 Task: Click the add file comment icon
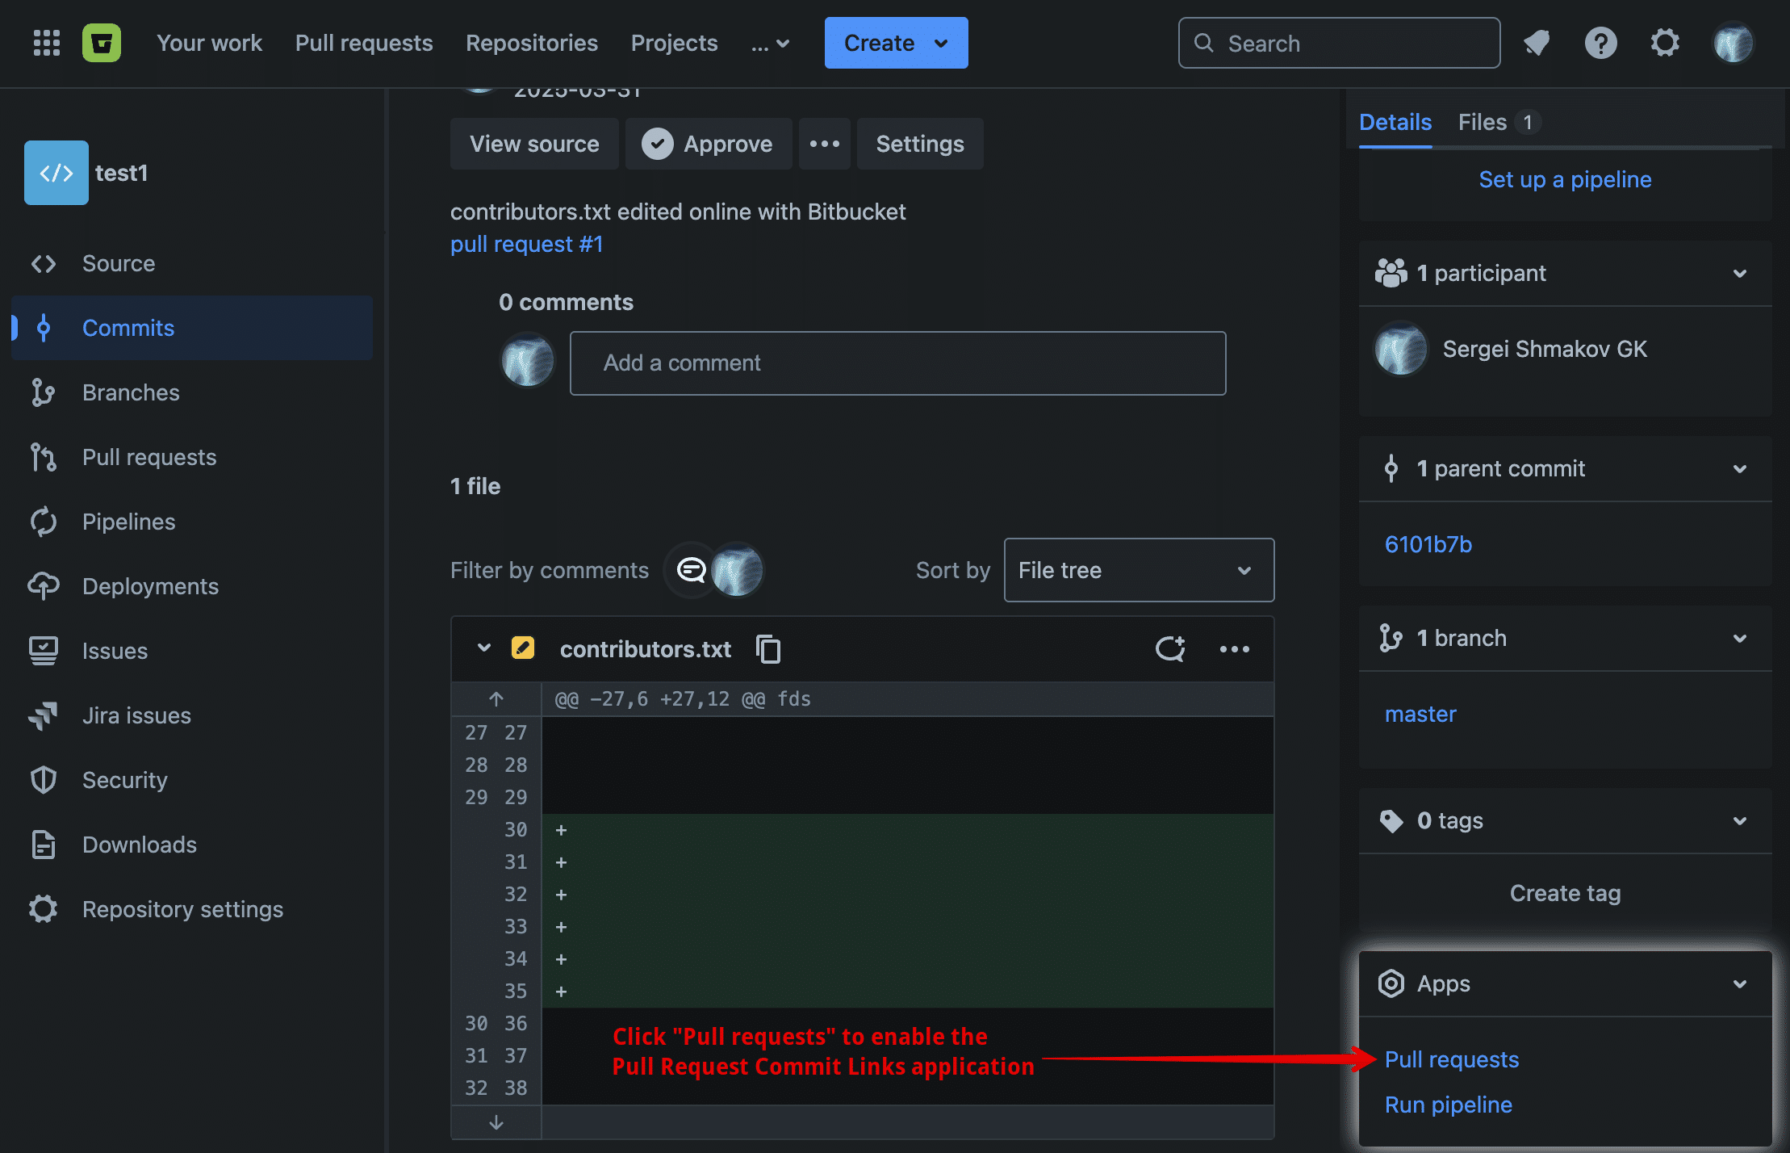1169,649
